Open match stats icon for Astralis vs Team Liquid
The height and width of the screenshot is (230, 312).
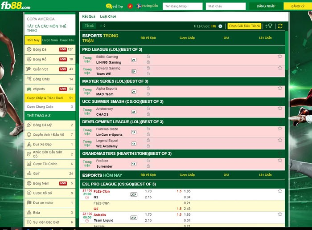pyautogui.click(x=134, y=218)
